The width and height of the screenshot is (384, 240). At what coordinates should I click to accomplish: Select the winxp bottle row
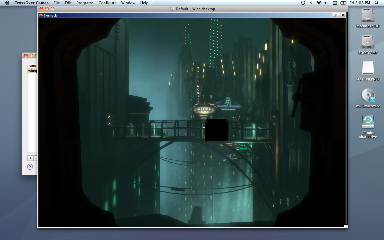[33, 71]
